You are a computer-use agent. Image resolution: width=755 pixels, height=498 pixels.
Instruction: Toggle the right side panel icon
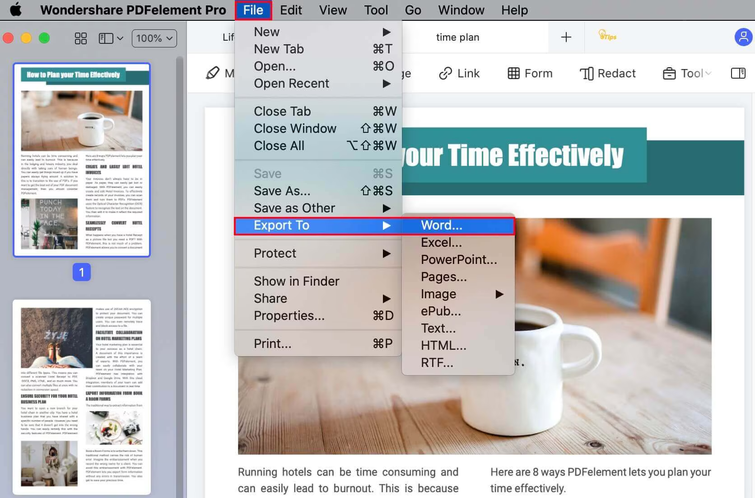tap(738, 73)
